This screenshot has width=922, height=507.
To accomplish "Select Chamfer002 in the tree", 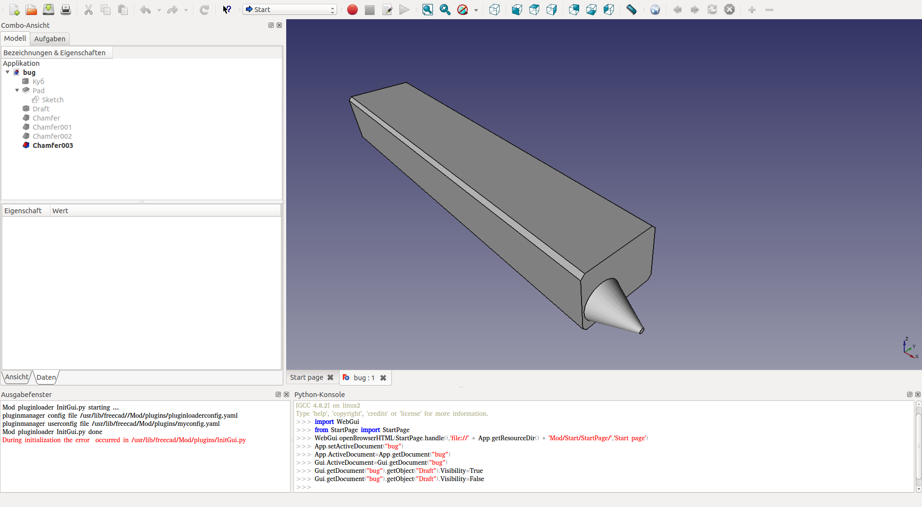I will [52, 136].
